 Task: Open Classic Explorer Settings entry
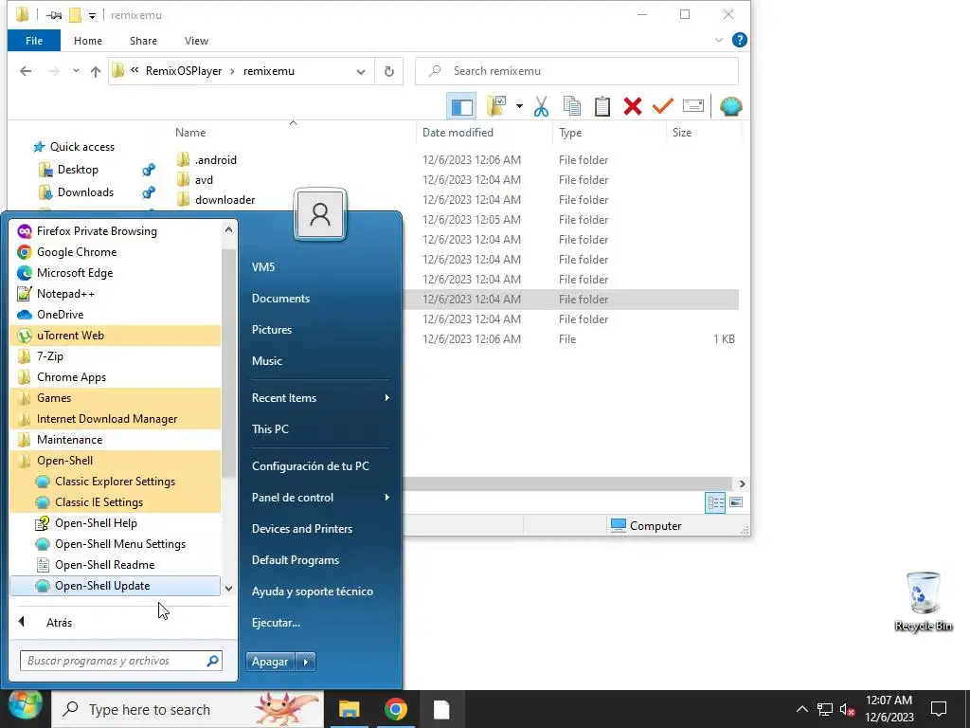[115, 482]
